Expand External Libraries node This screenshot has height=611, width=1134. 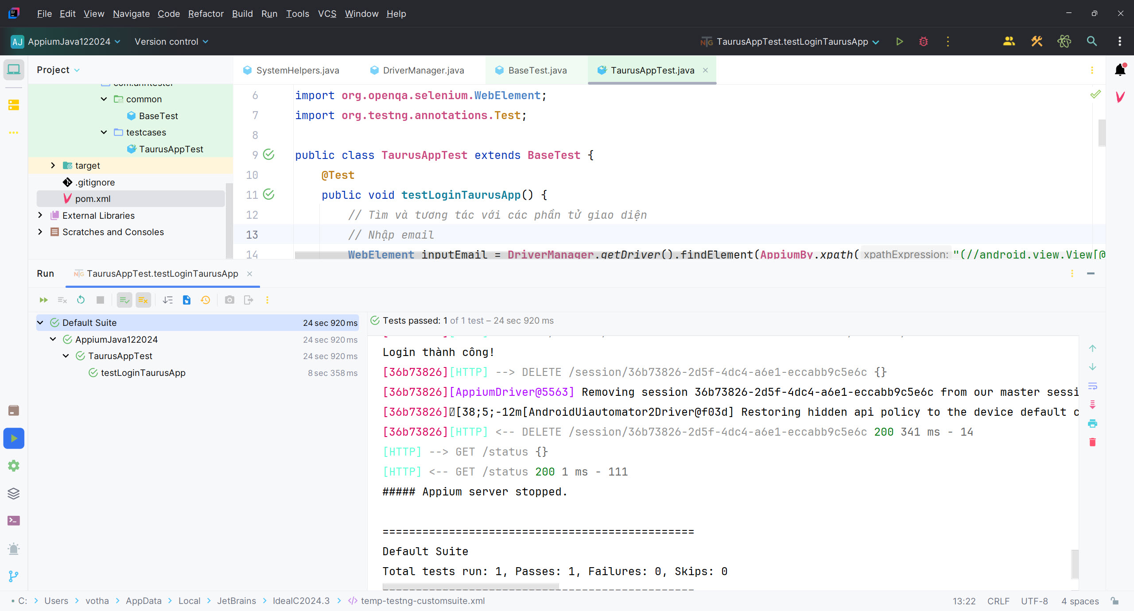(x=40, y=215)
